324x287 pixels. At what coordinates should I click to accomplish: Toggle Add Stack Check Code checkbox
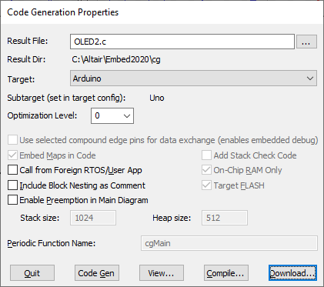(x=206, y=155)
